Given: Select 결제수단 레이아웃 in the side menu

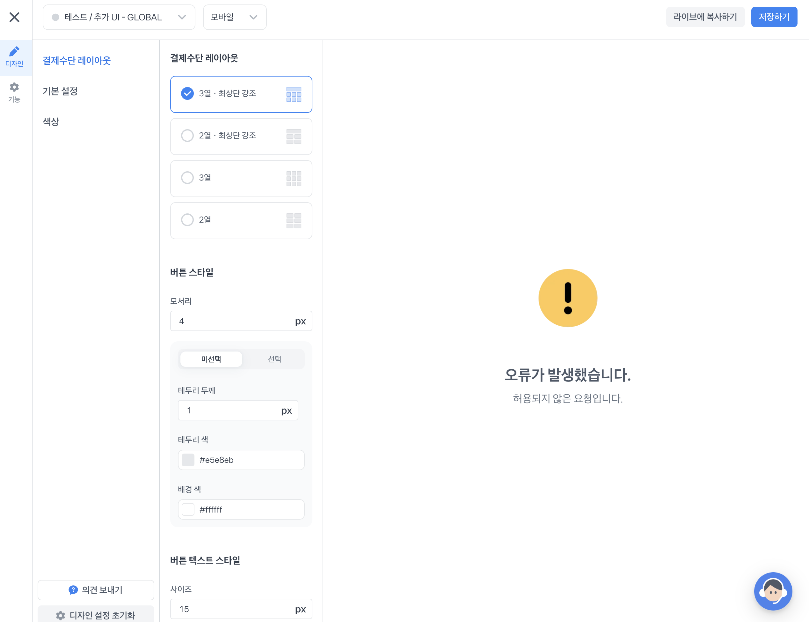Looking at the screenshot, I should (77, 60).
